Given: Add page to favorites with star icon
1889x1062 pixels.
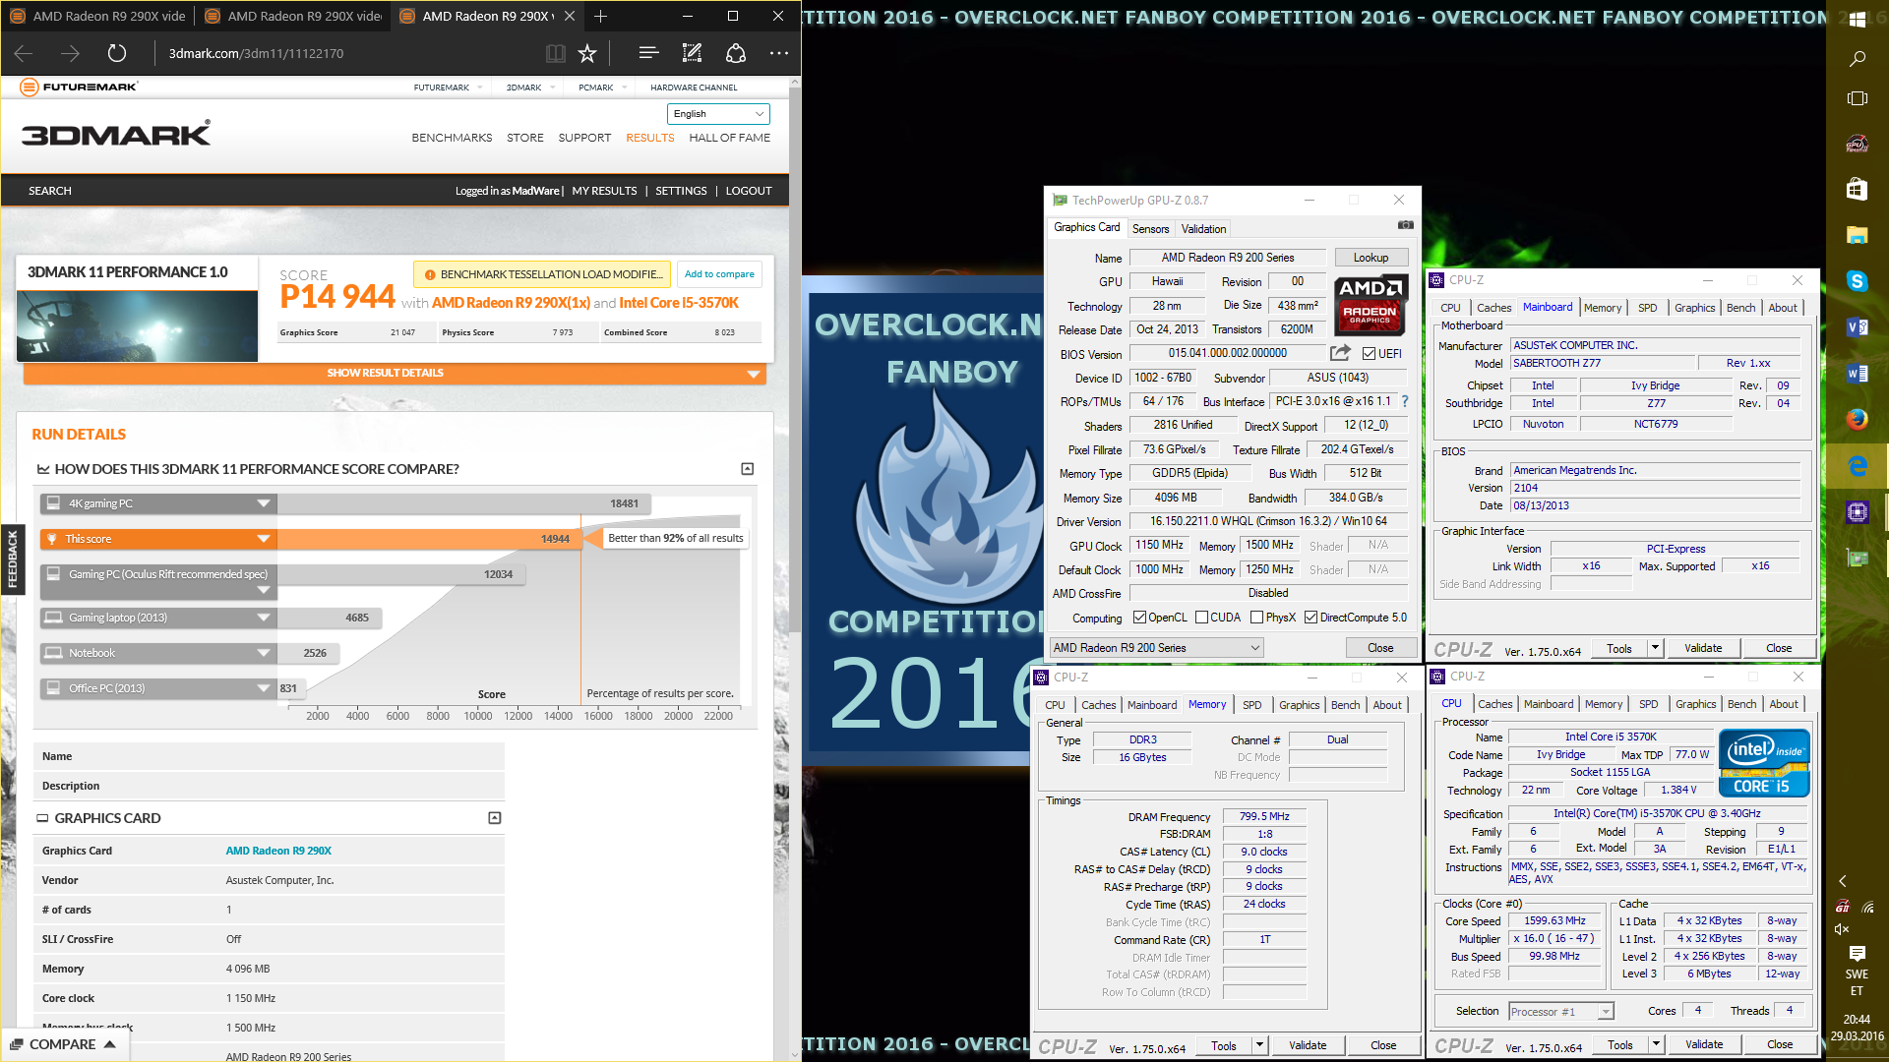Looking at the screenshot, I should click(587, 53).
